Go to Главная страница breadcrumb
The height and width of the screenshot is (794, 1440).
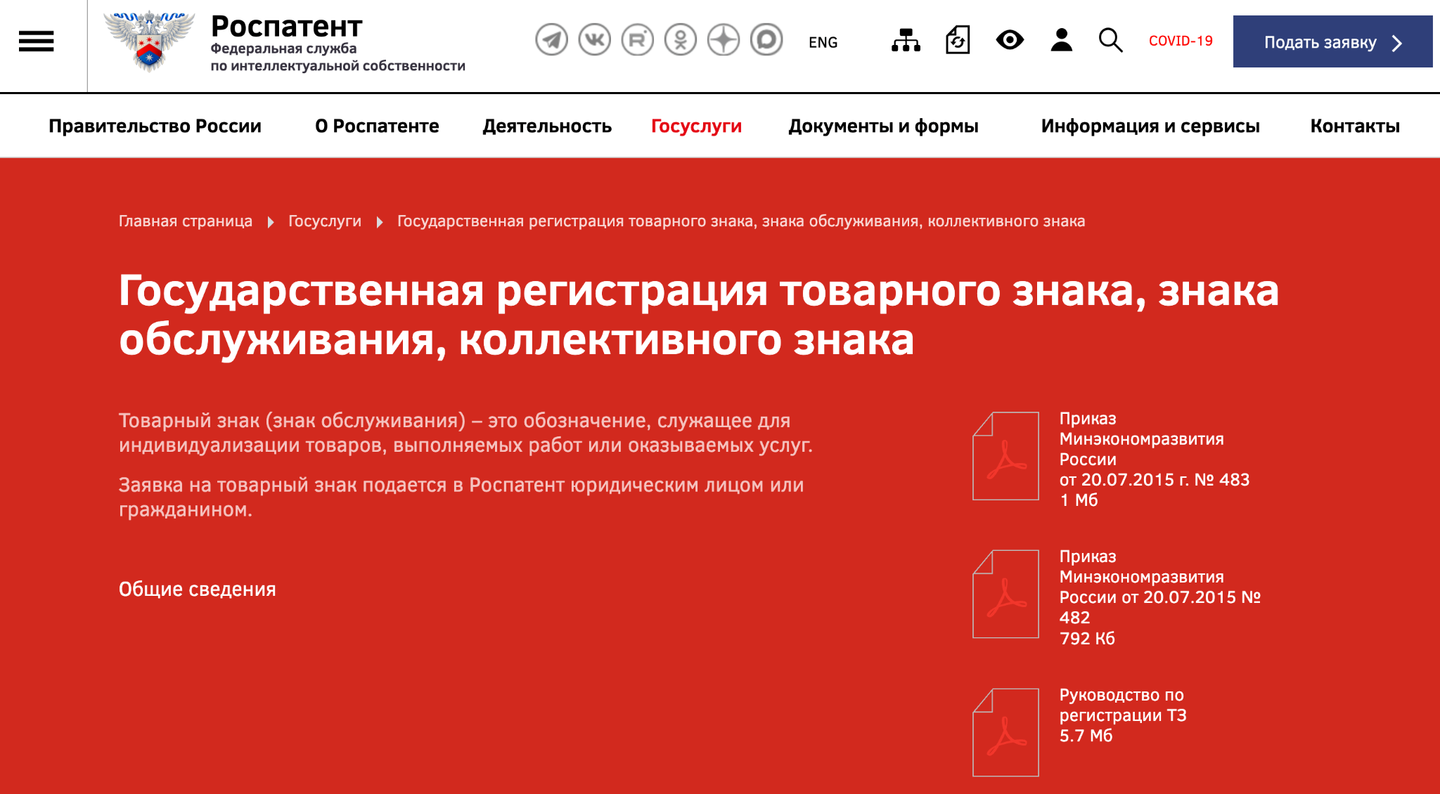click(185, 221)
